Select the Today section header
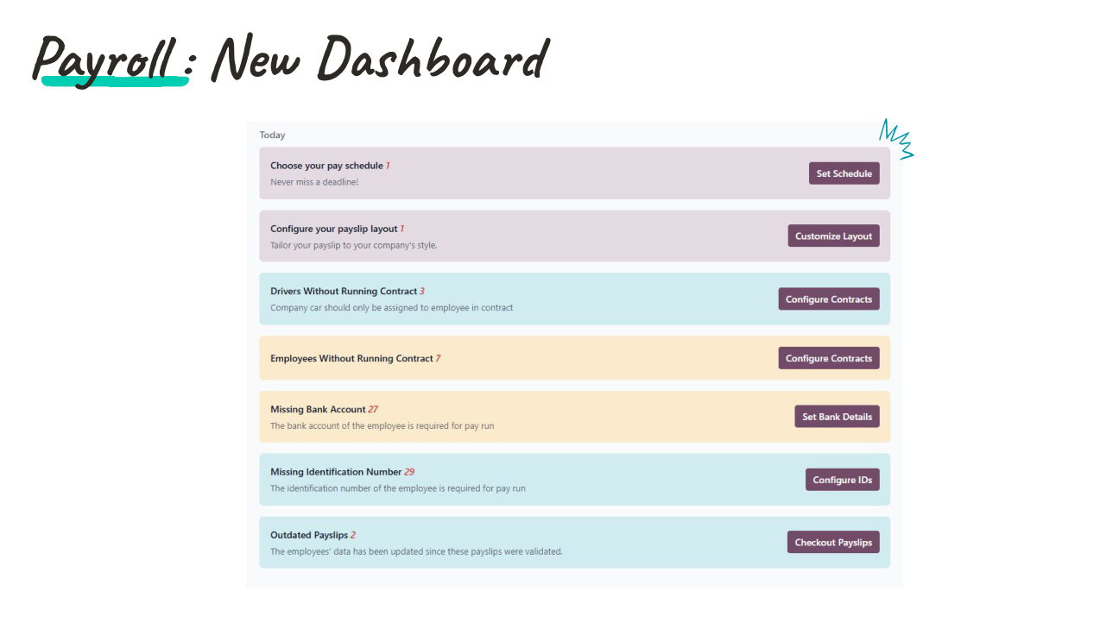The image size is (1119, 629). coord(272,135)
